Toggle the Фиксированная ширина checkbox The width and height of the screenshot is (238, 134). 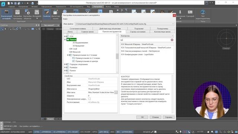(90, 99)
